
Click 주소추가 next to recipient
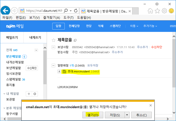117,52
